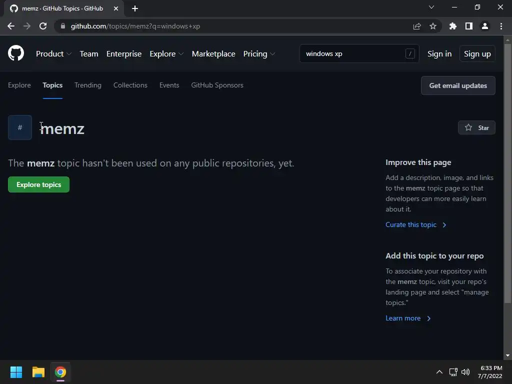Open Windows Start menu
The width and height of the screenshot is (512, 384).
click(x=16, y=372)
